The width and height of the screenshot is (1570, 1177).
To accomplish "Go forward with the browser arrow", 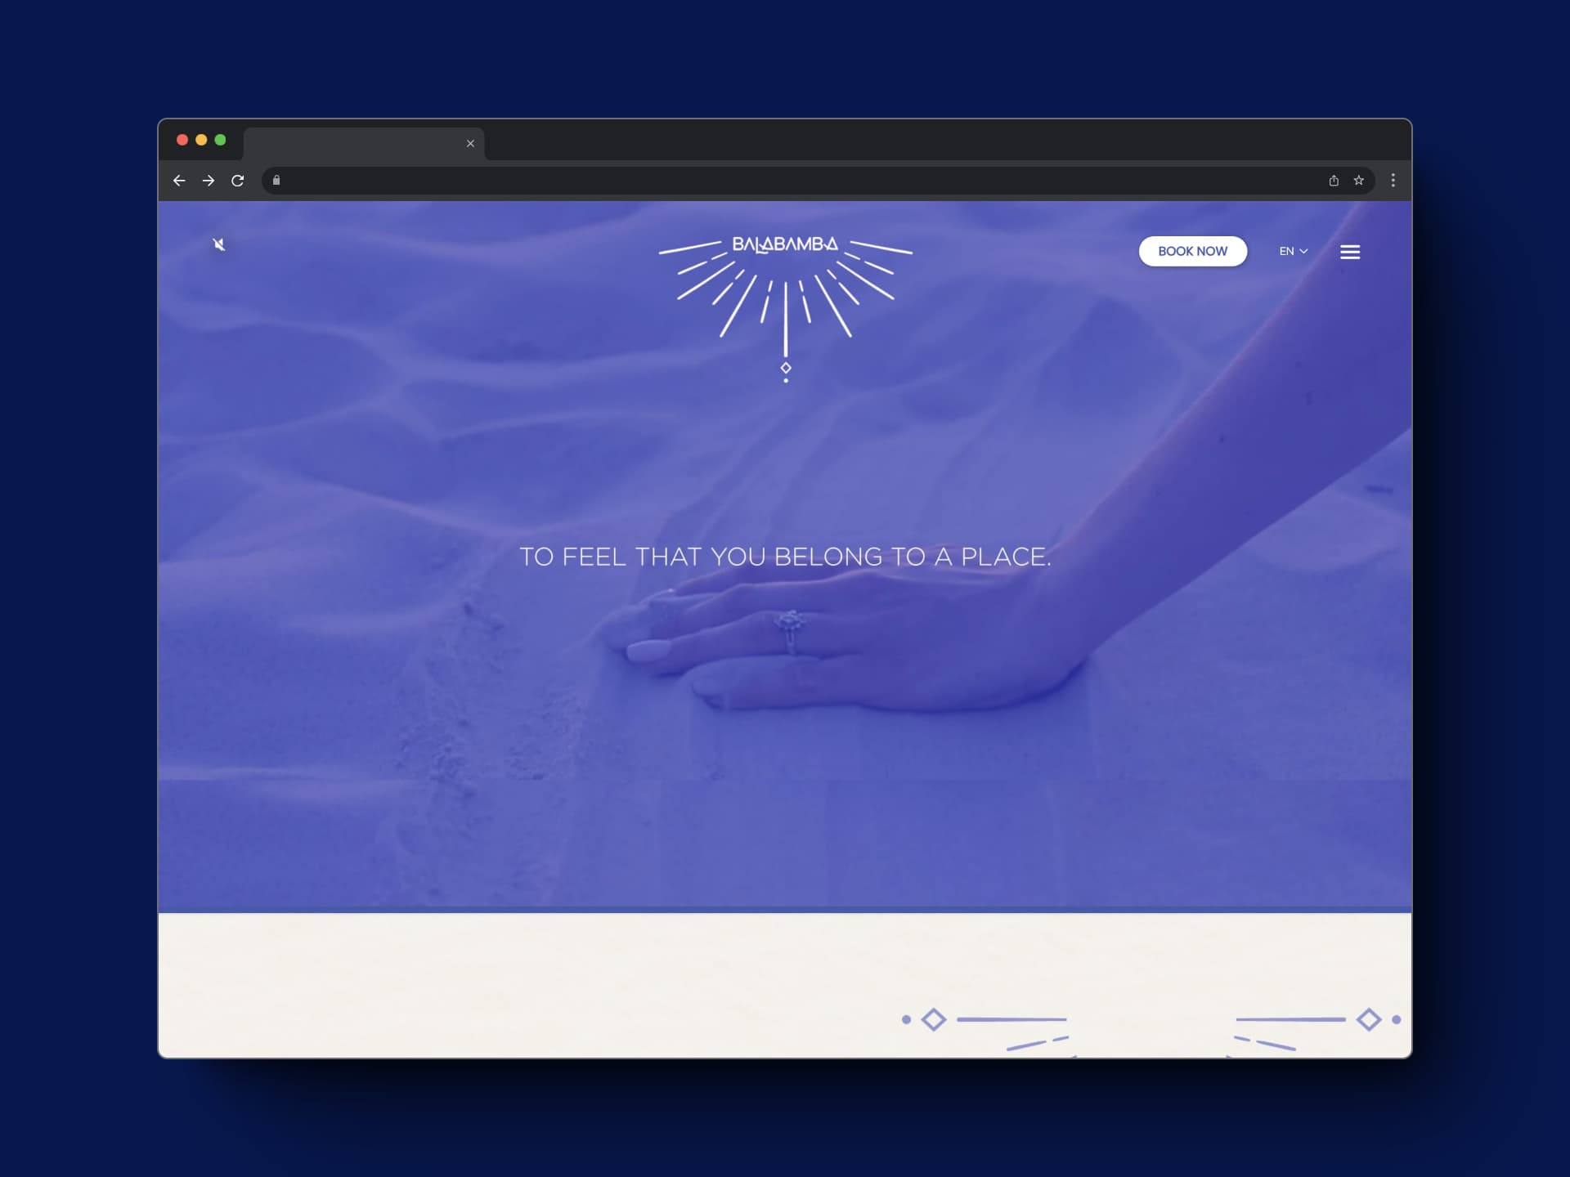I will [209, 181].
